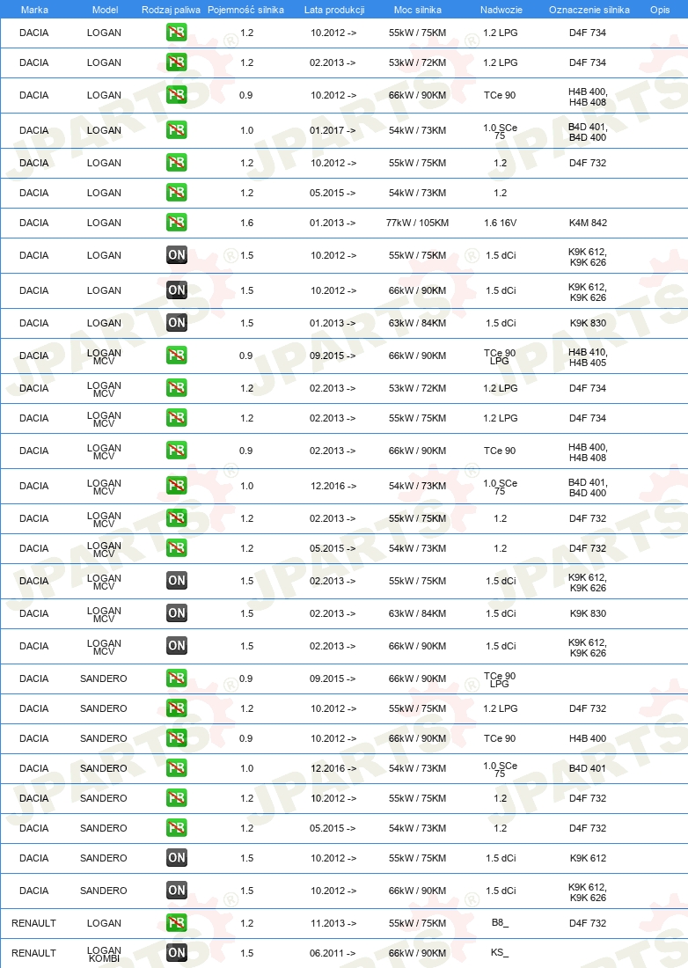Click the 06.2011 -> production date
The width and height of the screenshot is (688, 968).
333,953
